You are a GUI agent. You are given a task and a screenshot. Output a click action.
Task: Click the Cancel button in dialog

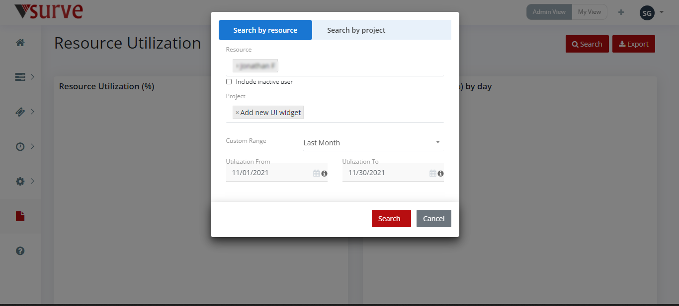coord(434,219)
